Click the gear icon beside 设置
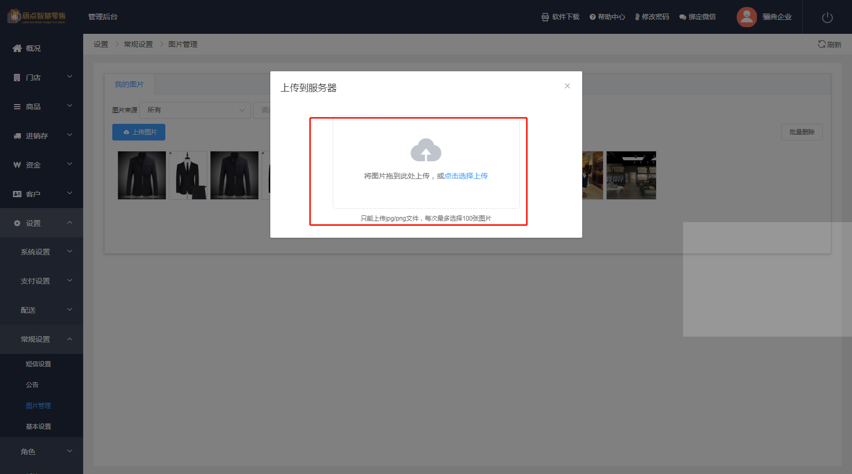The image size is (852, 474). [17, 223]
